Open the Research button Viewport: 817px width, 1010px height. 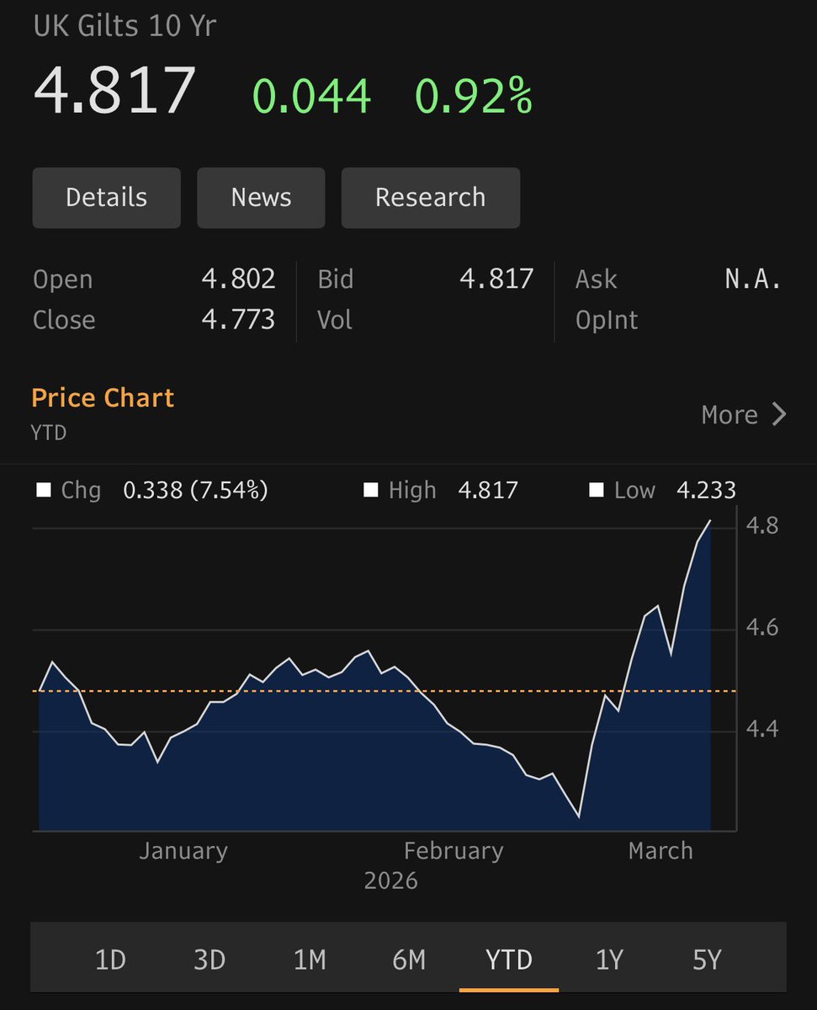coord(430,198)
